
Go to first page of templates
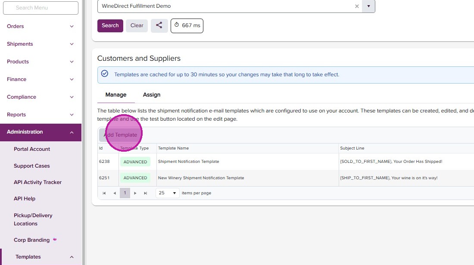tap(104, 193)
